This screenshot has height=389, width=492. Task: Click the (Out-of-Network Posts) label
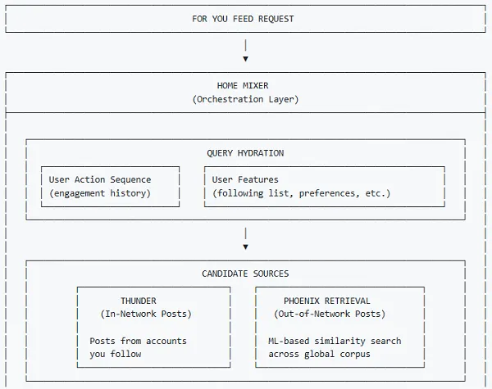coord(330,314)
